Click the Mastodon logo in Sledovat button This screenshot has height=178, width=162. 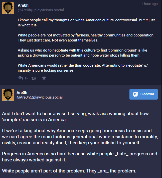click(x=136, y=94)
